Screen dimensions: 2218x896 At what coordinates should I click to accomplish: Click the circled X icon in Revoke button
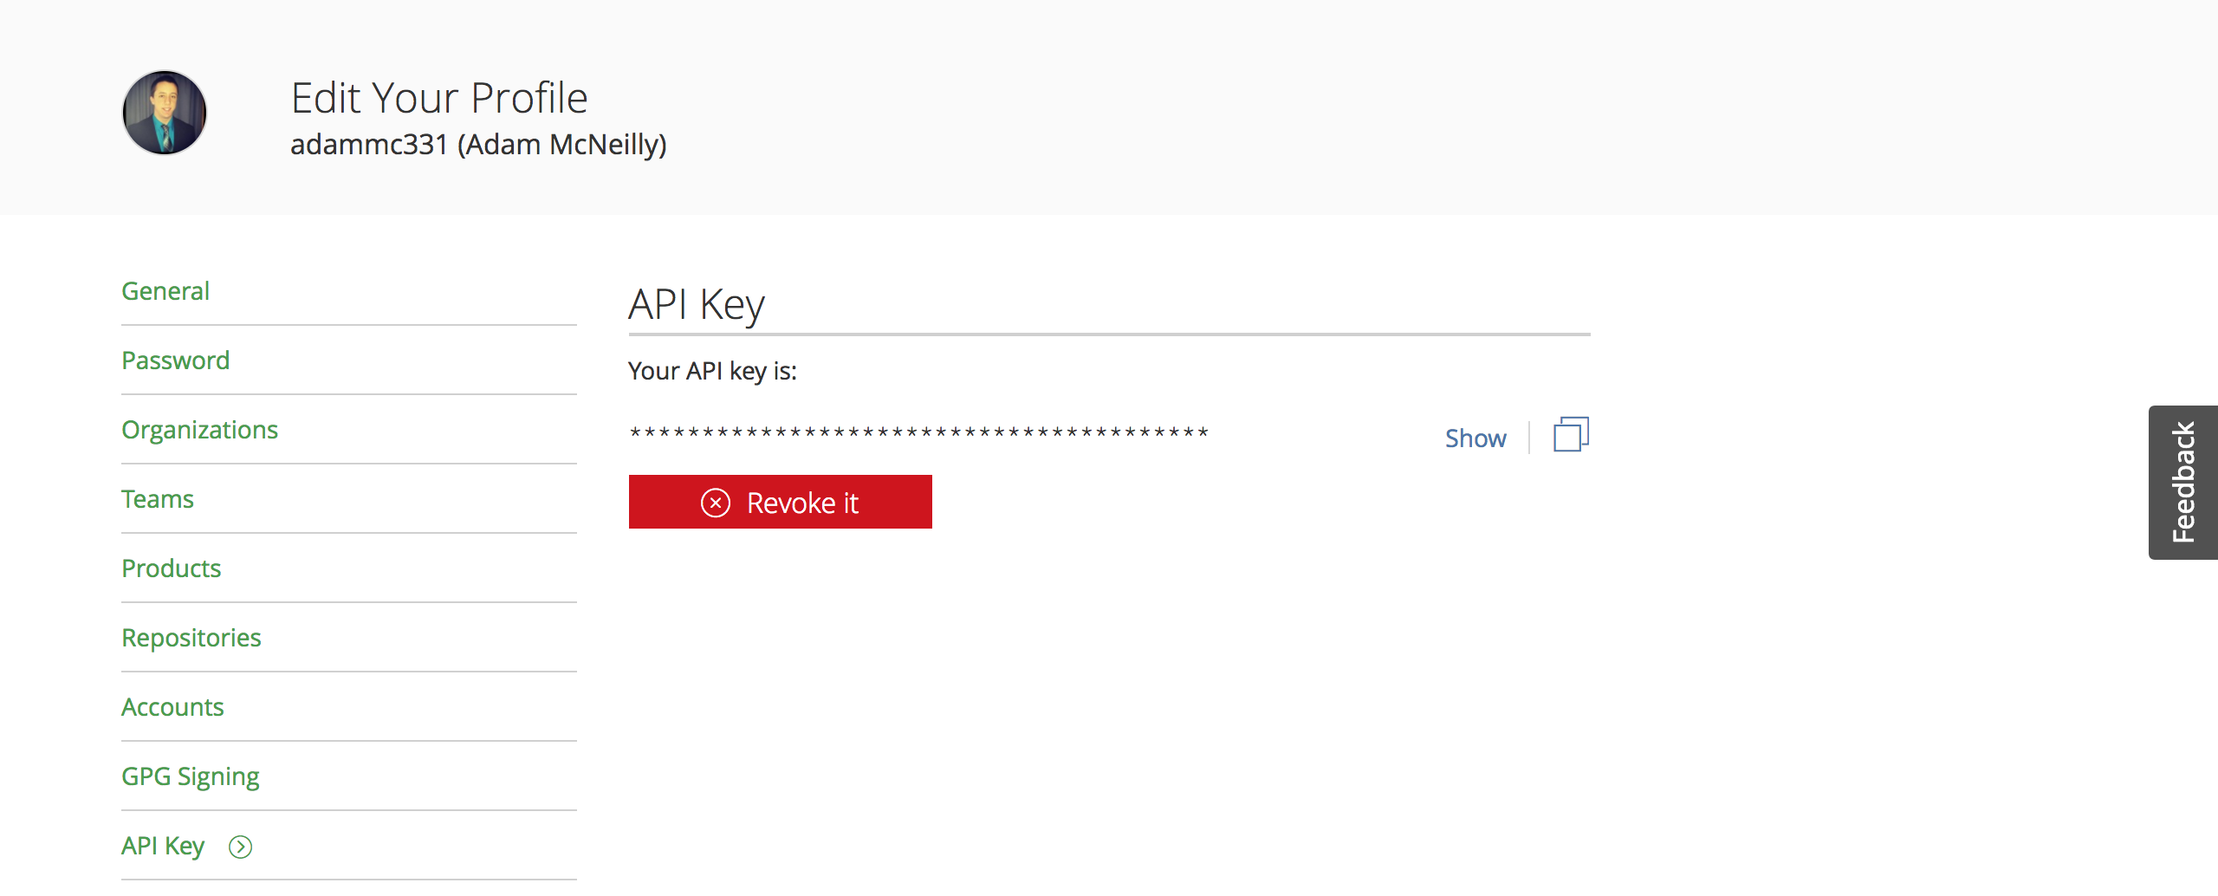coord(716,503)
